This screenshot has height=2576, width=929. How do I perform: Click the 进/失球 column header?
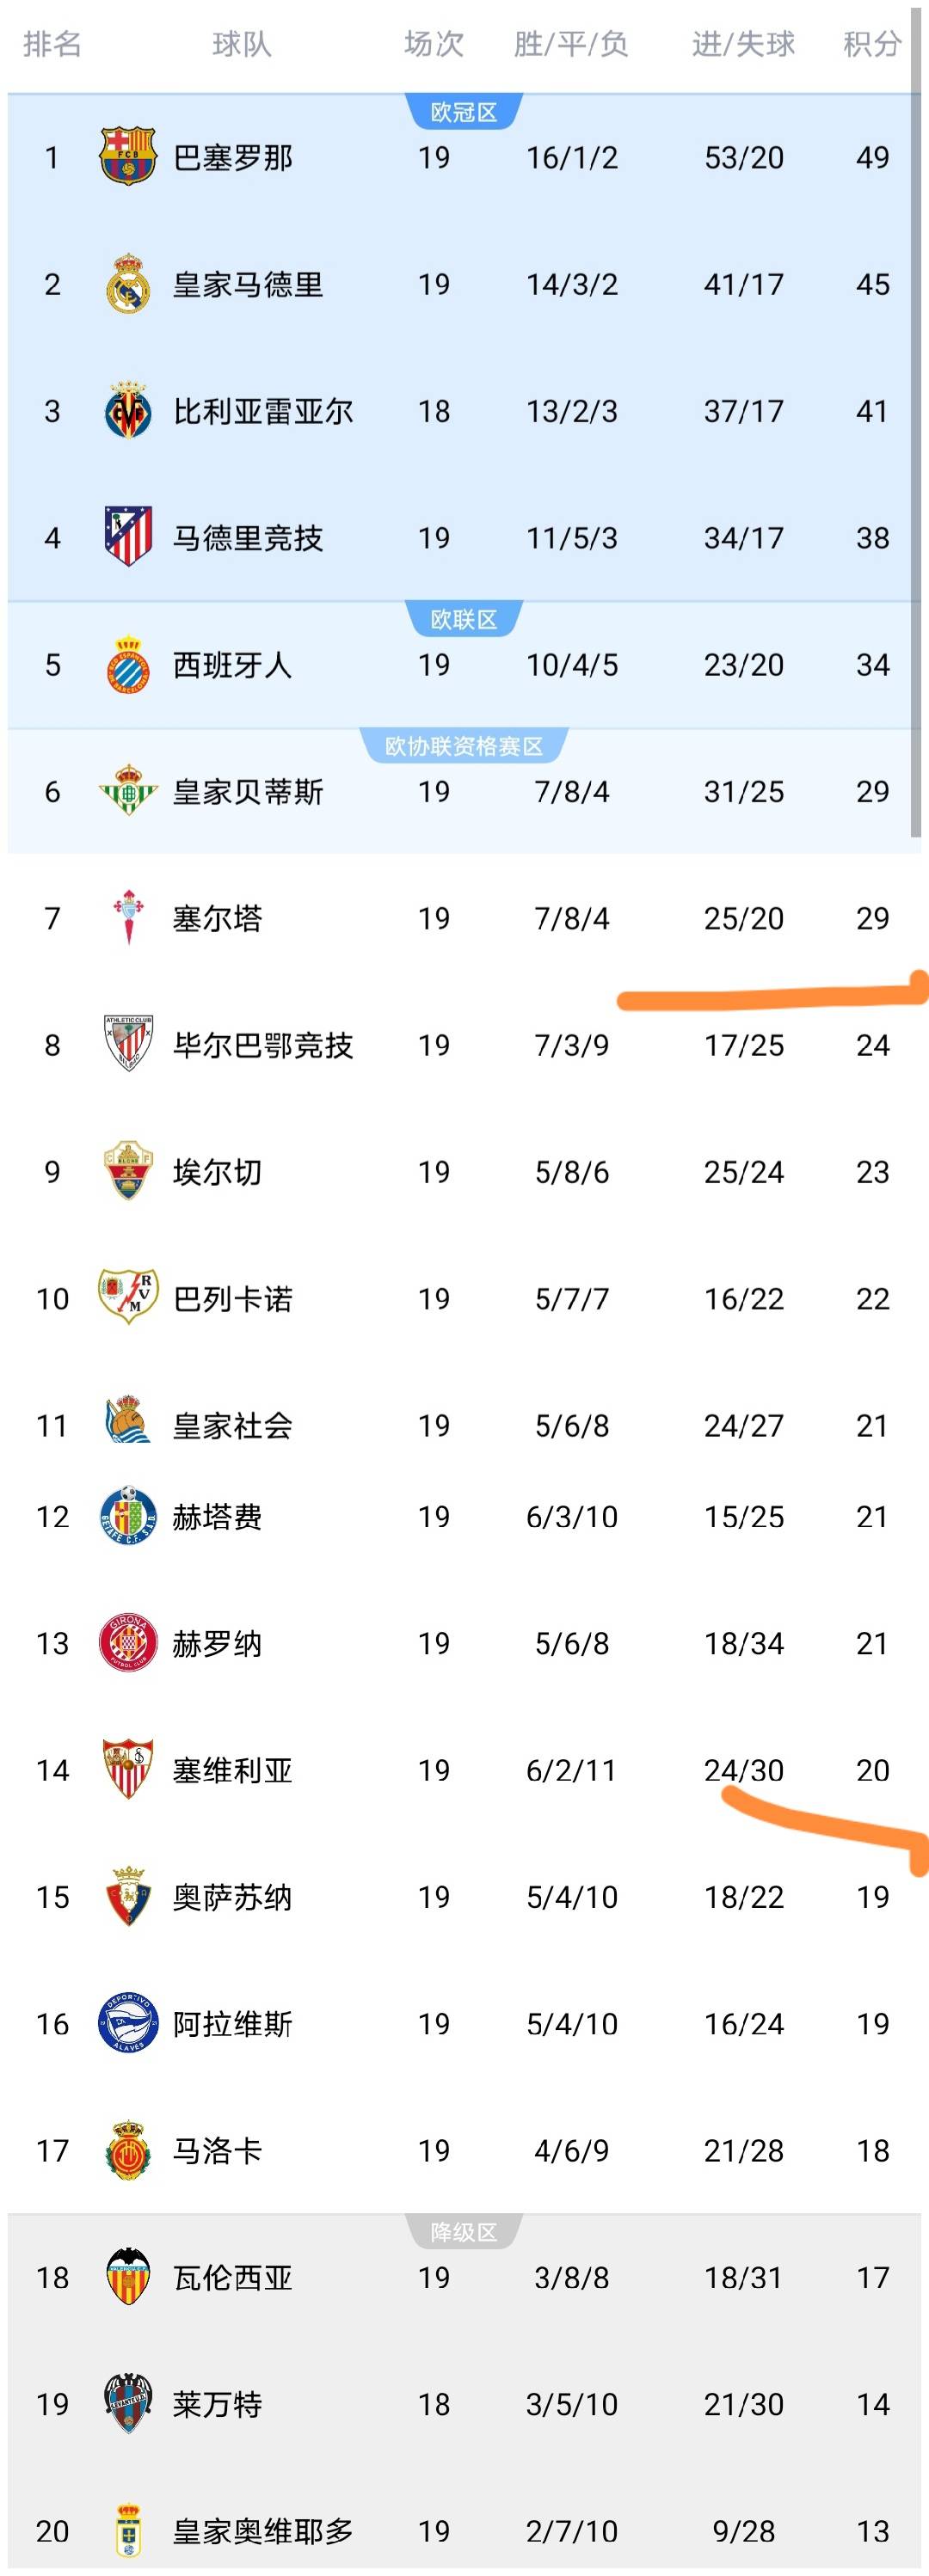coord(743,44)
